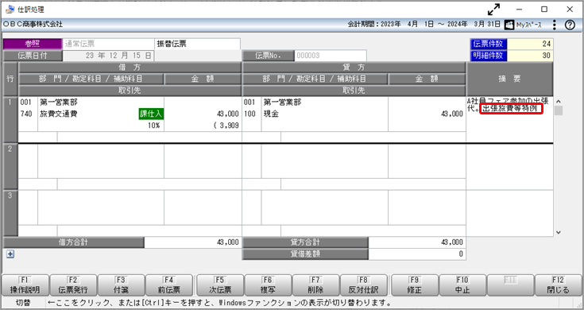584x310 pixels.
Task: Click F1 操作説明 button
Action: (x=25, y=285)
